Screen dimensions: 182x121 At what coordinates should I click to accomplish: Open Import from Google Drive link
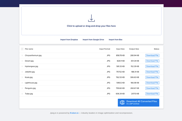tap(93, 39)
